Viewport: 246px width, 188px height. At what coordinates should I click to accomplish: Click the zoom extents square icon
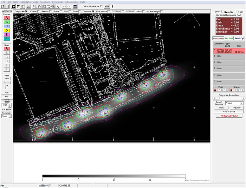[44, 6]
